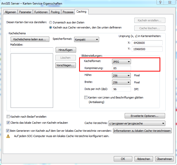Click the Dots per inch field 96
The image size is (177, 165).
point(121,89)
